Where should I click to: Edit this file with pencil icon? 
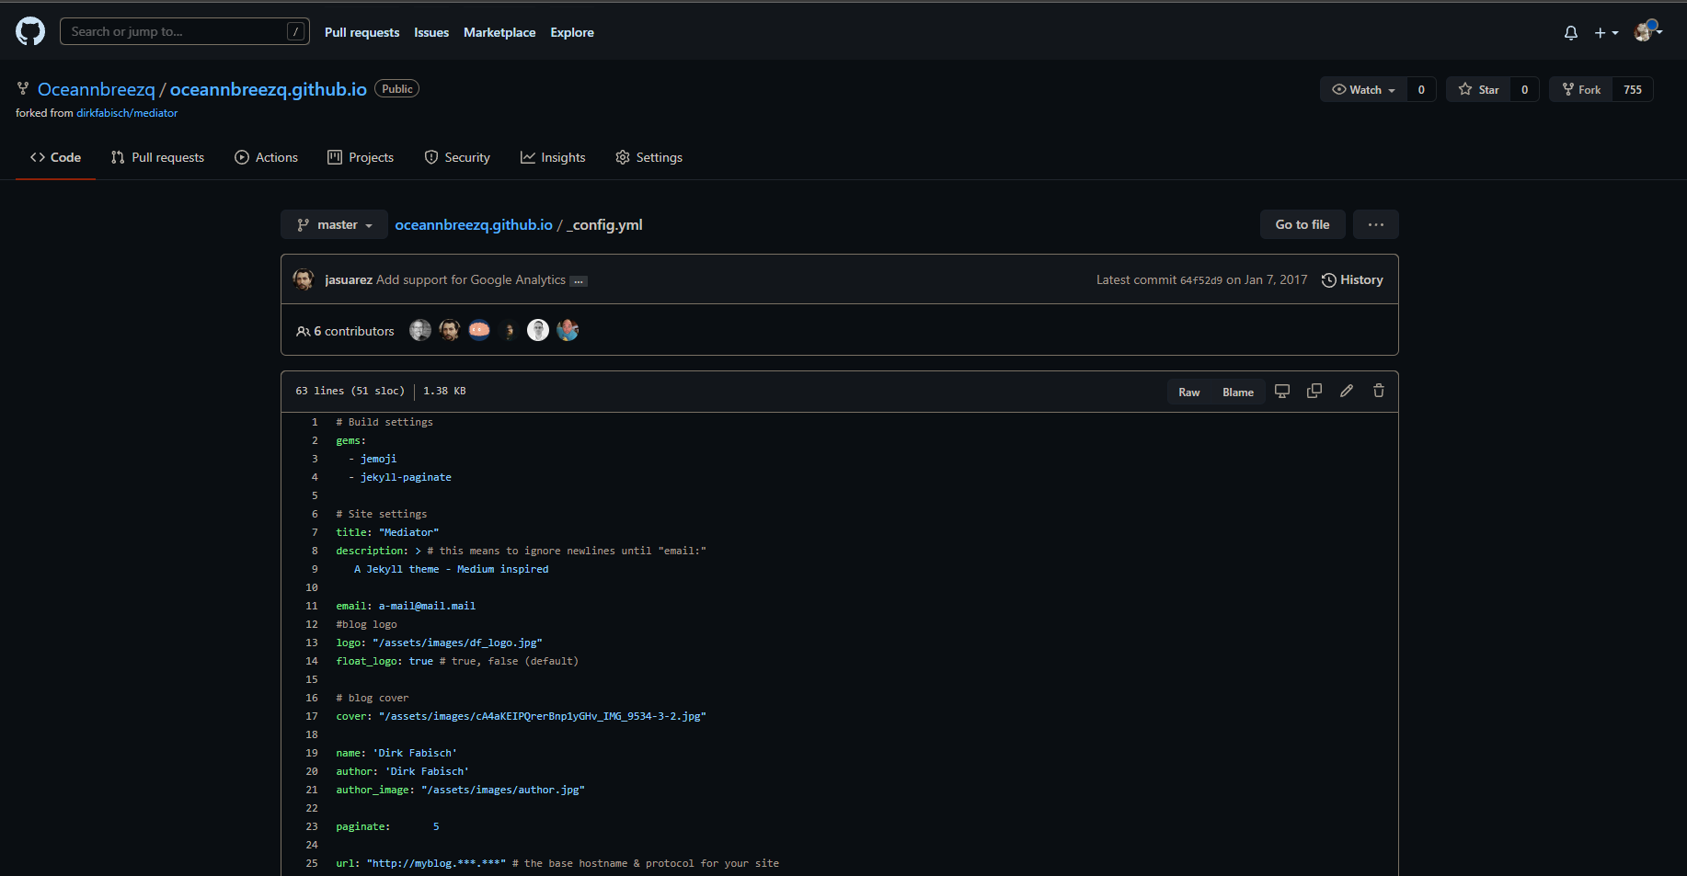coord(1347,392)
